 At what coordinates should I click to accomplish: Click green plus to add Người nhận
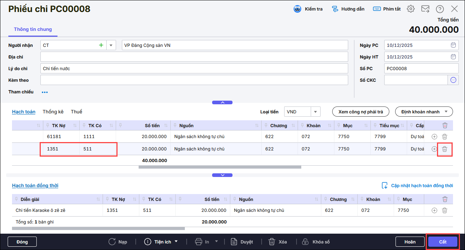(101, 45)
